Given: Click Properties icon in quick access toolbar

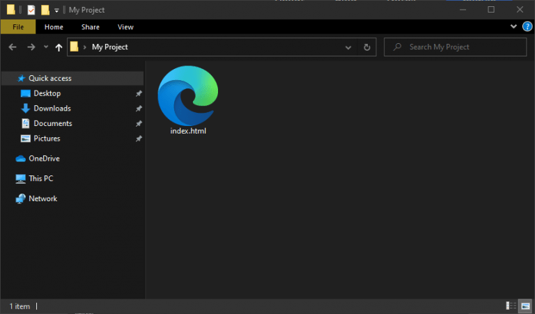Looking at the screenshot, I should pyautogui.click(x=31, y=10).
